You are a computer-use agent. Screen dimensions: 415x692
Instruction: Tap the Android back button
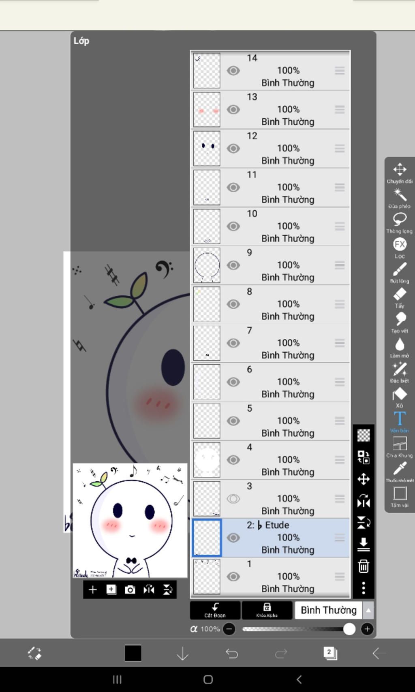[x=299, y=679]
